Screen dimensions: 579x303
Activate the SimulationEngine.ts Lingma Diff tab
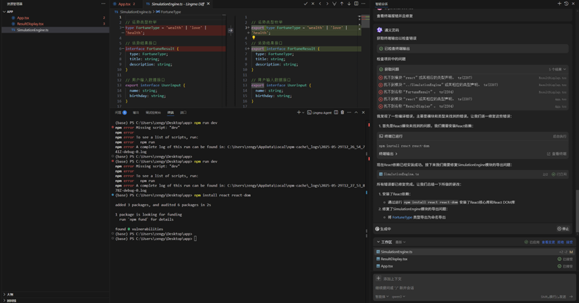pos(178,4)
